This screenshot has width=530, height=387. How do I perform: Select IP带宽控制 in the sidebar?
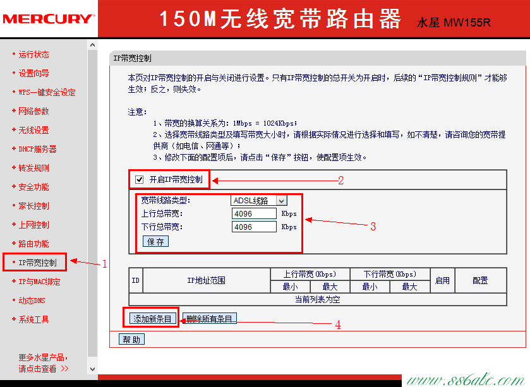click(37, 263)
